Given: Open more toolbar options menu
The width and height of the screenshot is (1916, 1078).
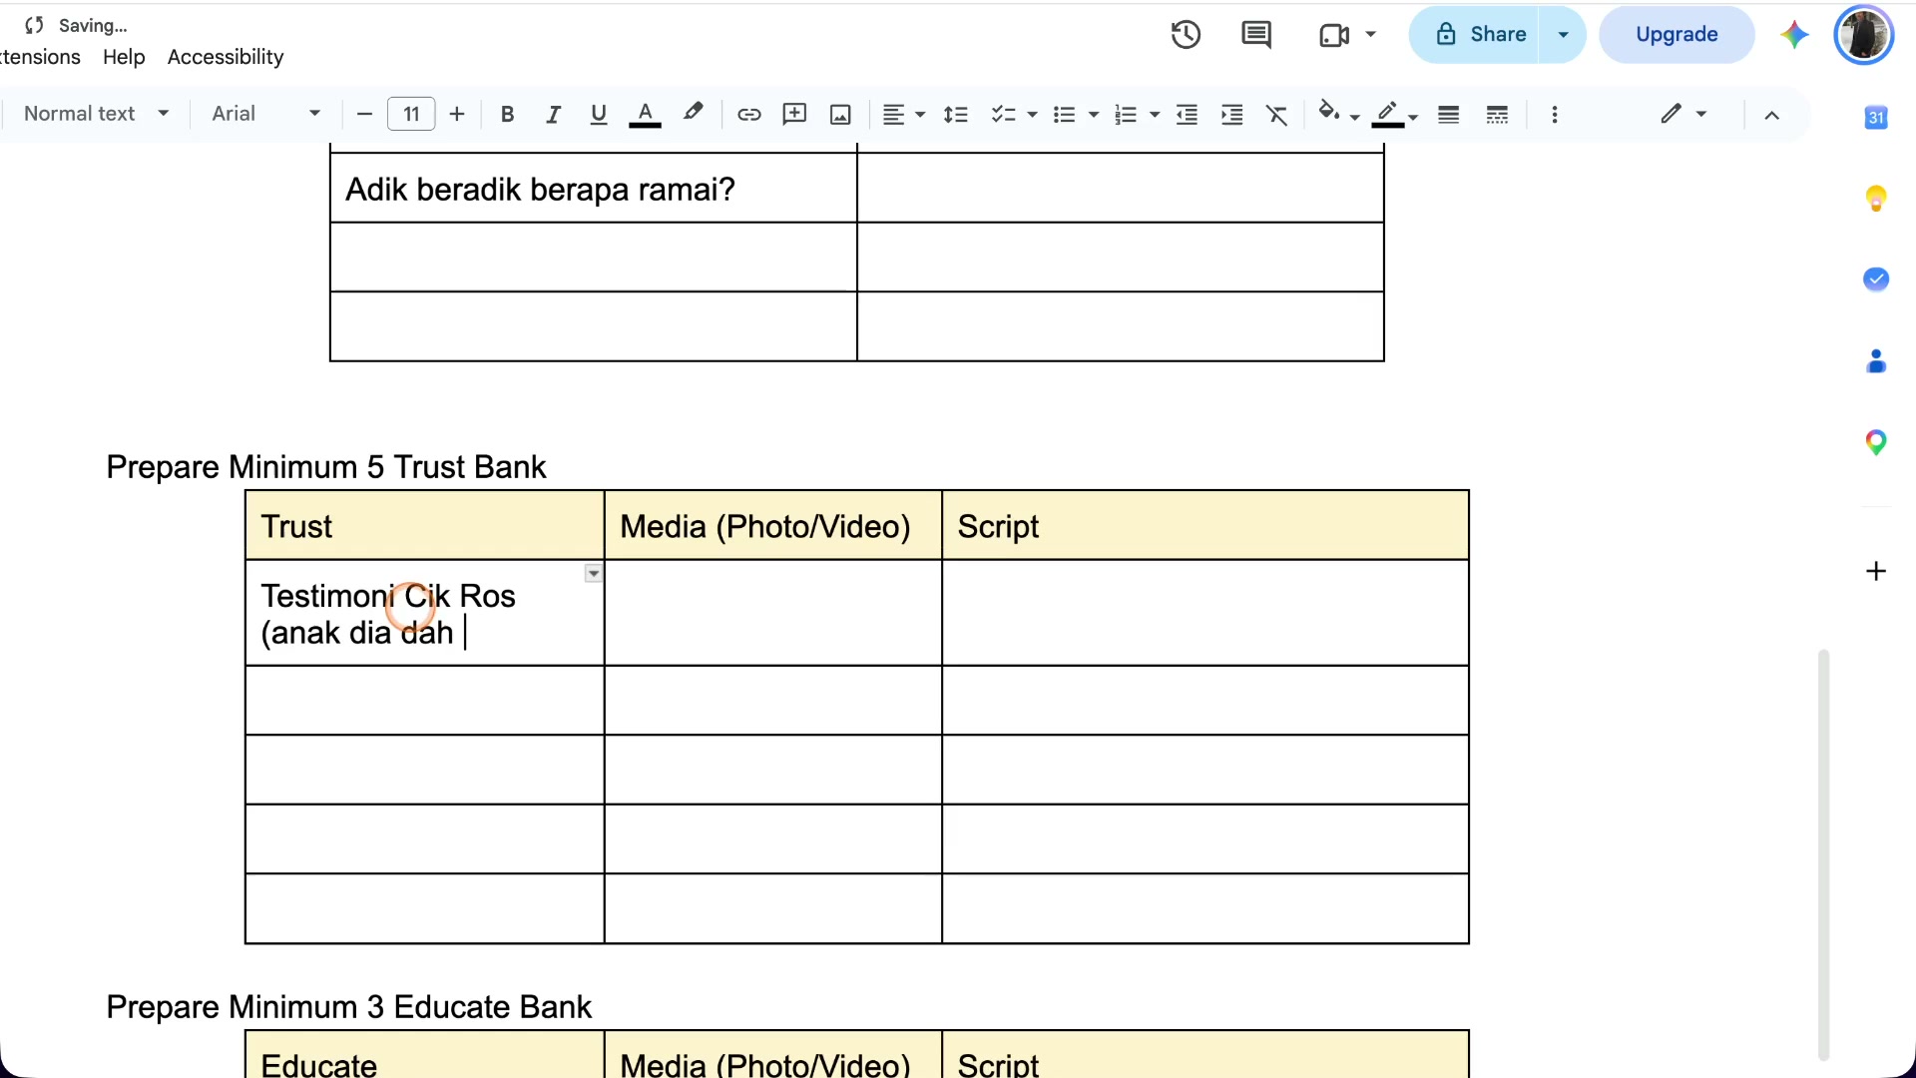Looking at the screenshot, I should point(1555,115).
